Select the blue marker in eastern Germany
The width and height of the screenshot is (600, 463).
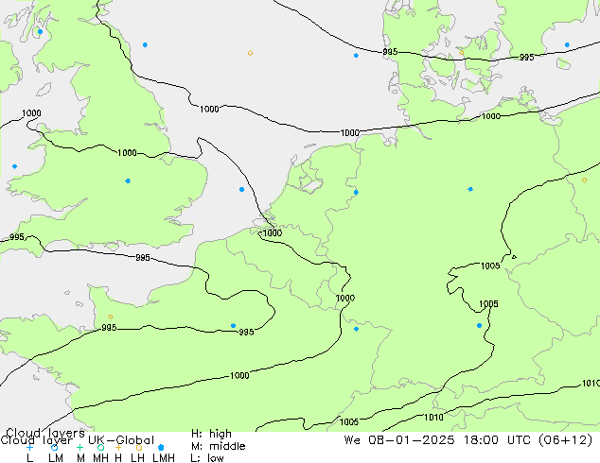click(470, 189)
